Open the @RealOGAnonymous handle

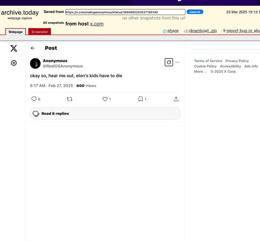(63, 66)
